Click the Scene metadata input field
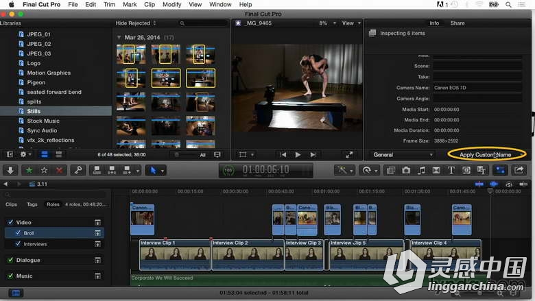Viewport: 535px width, 301px height. point(477,66)
